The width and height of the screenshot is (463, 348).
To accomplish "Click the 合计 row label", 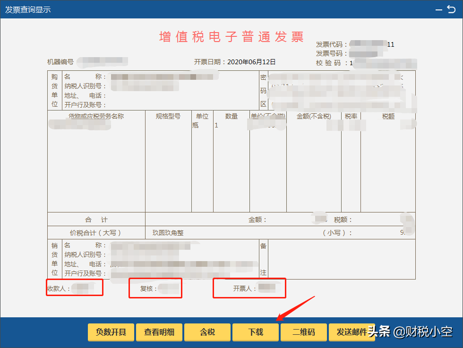I will pyautogui.click(x=96, y=220).
